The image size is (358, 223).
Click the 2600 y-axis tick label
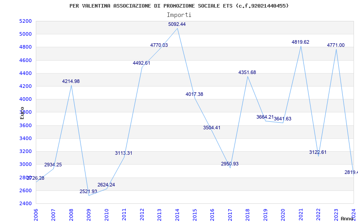(x=26, y=190)
